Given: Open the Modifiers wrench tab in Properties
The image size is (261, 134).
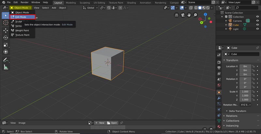Looking at the screenshot, I should [219, 98].
